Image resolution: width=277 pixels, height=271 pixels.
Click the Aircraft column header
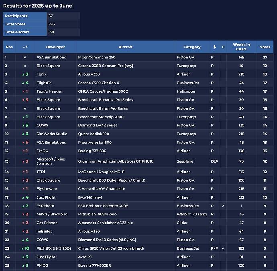(x=125, y=47)
